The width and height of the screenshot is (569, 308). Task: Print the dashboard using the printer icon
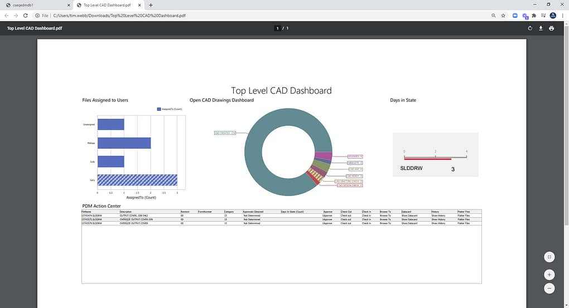tap(552, 28)
